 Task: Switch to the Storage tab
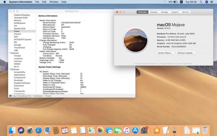[164, 12]
